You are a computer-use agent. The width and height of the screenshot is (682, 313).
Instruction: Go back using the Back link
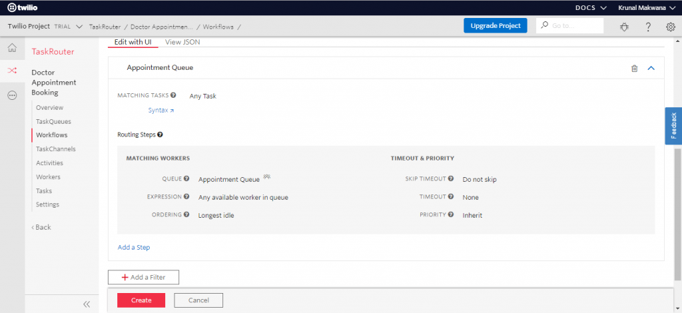[41, 227]
